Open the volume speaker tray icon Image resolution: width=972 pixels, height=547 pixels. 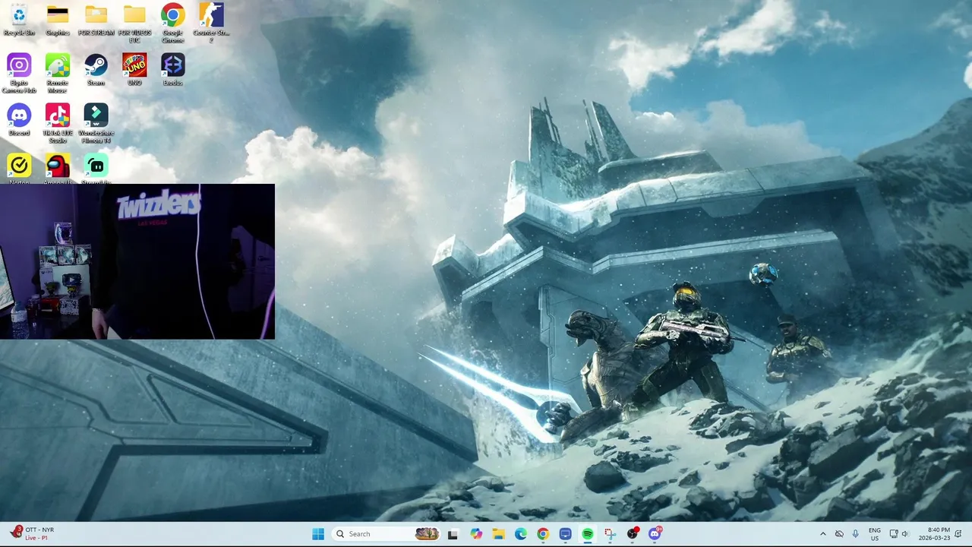pyautogui.click(x=906, y=534)
